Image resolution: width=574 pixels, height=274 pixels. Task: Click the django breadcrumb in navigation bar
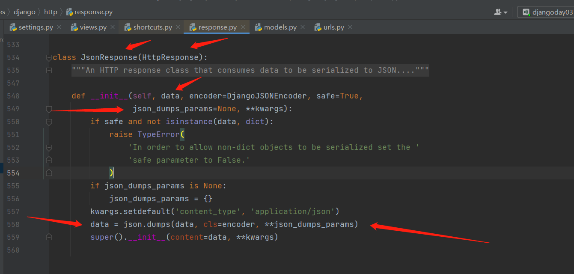coord(24,12)
